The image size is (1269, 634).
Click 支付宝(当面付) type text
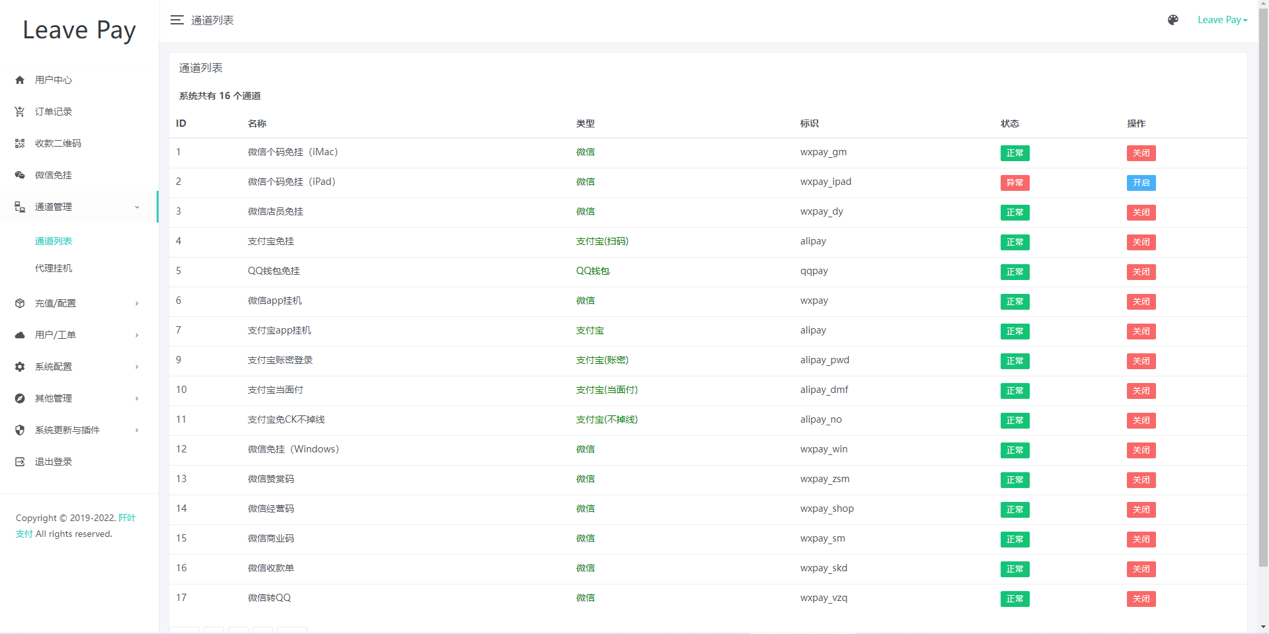(x=607, y=390)
